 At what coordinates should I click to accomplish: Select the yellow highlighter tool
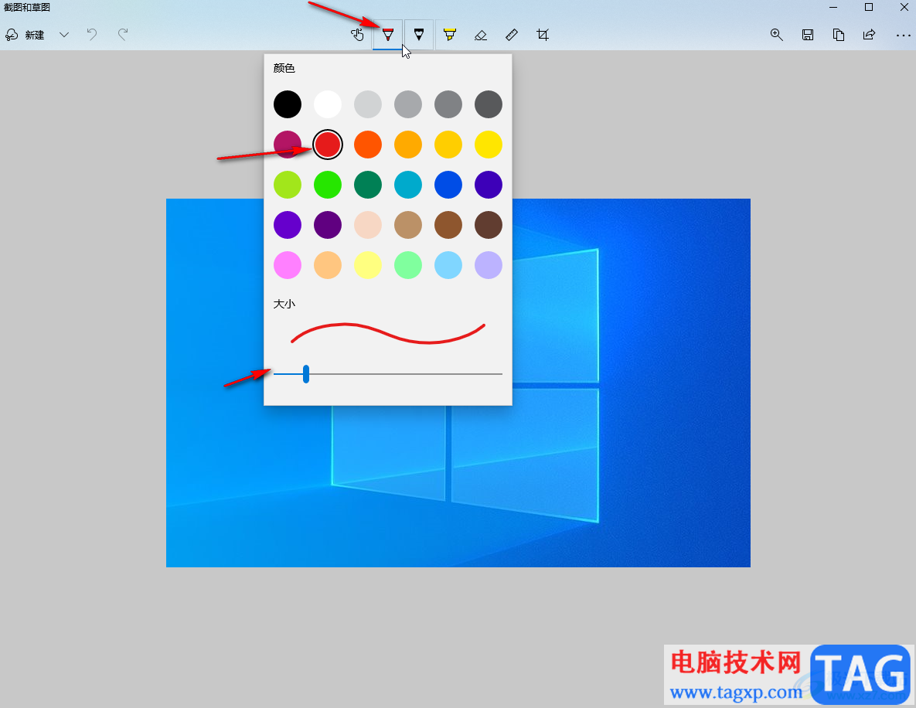[449, 35]
